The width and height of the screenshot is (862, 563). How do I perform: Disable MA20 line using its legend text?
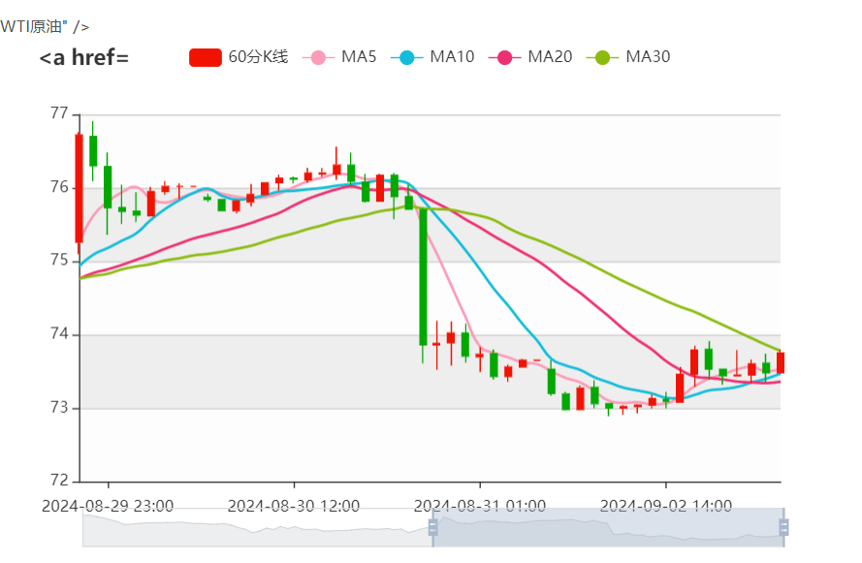click(550, 57)
